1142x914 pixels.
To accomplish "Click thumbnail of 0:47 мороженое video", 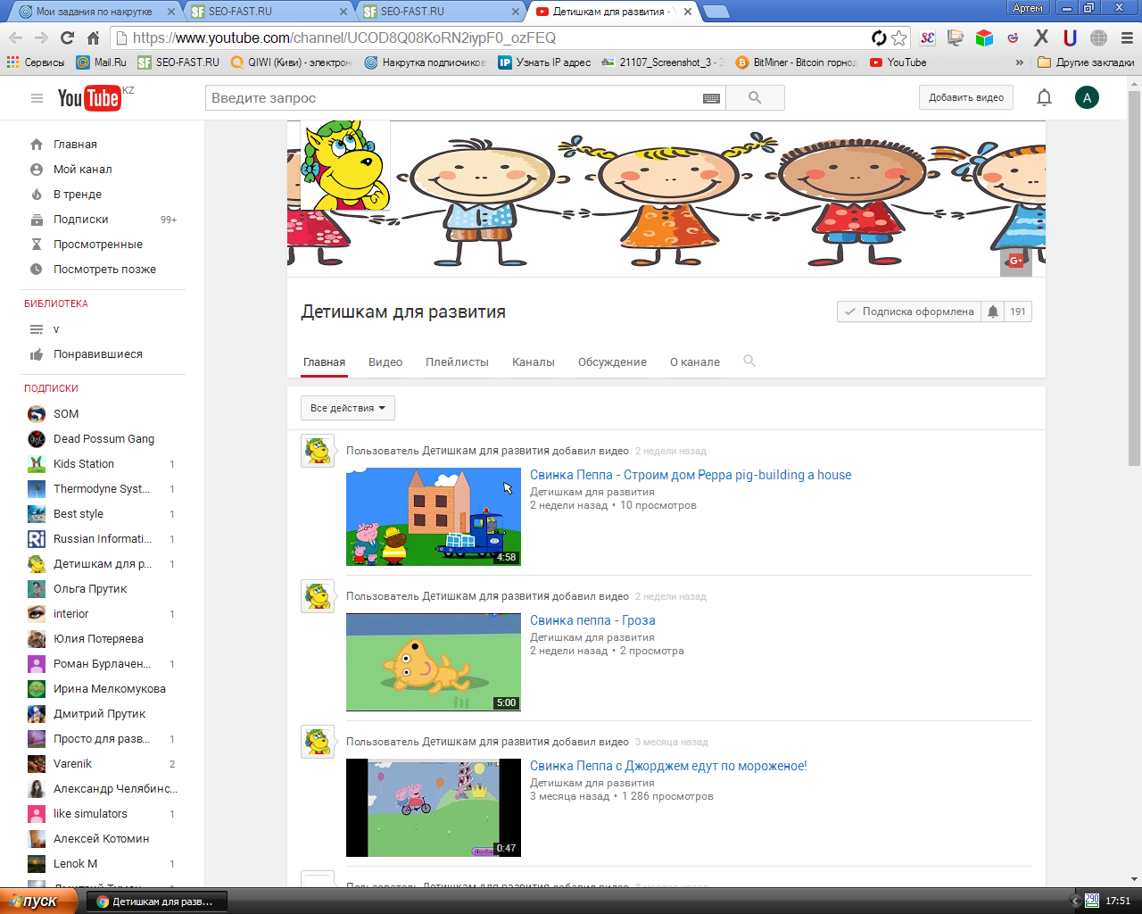I will (434, 808).
